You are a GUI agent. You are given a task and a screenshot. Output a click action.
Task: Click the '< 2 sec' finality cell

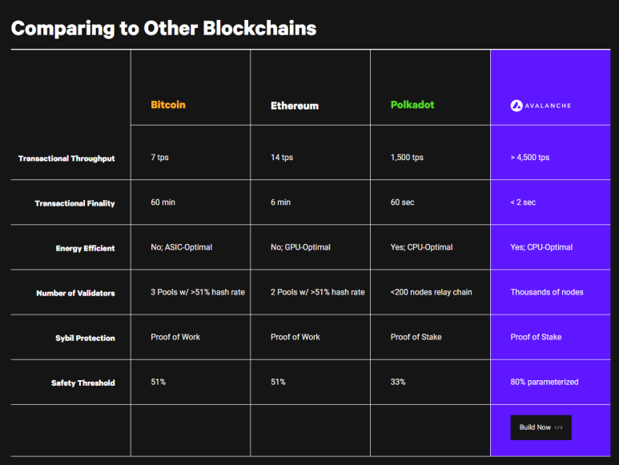coord(523,202)
